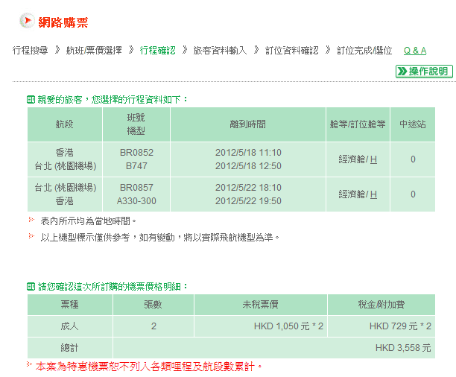
Task: Click the bullet arrow before 表內所示均為當地時間
Action: click(32, 221)
